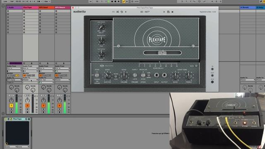Click track 1 pan knob
Viewport: 265px width, 149px height.
(11, 100)
